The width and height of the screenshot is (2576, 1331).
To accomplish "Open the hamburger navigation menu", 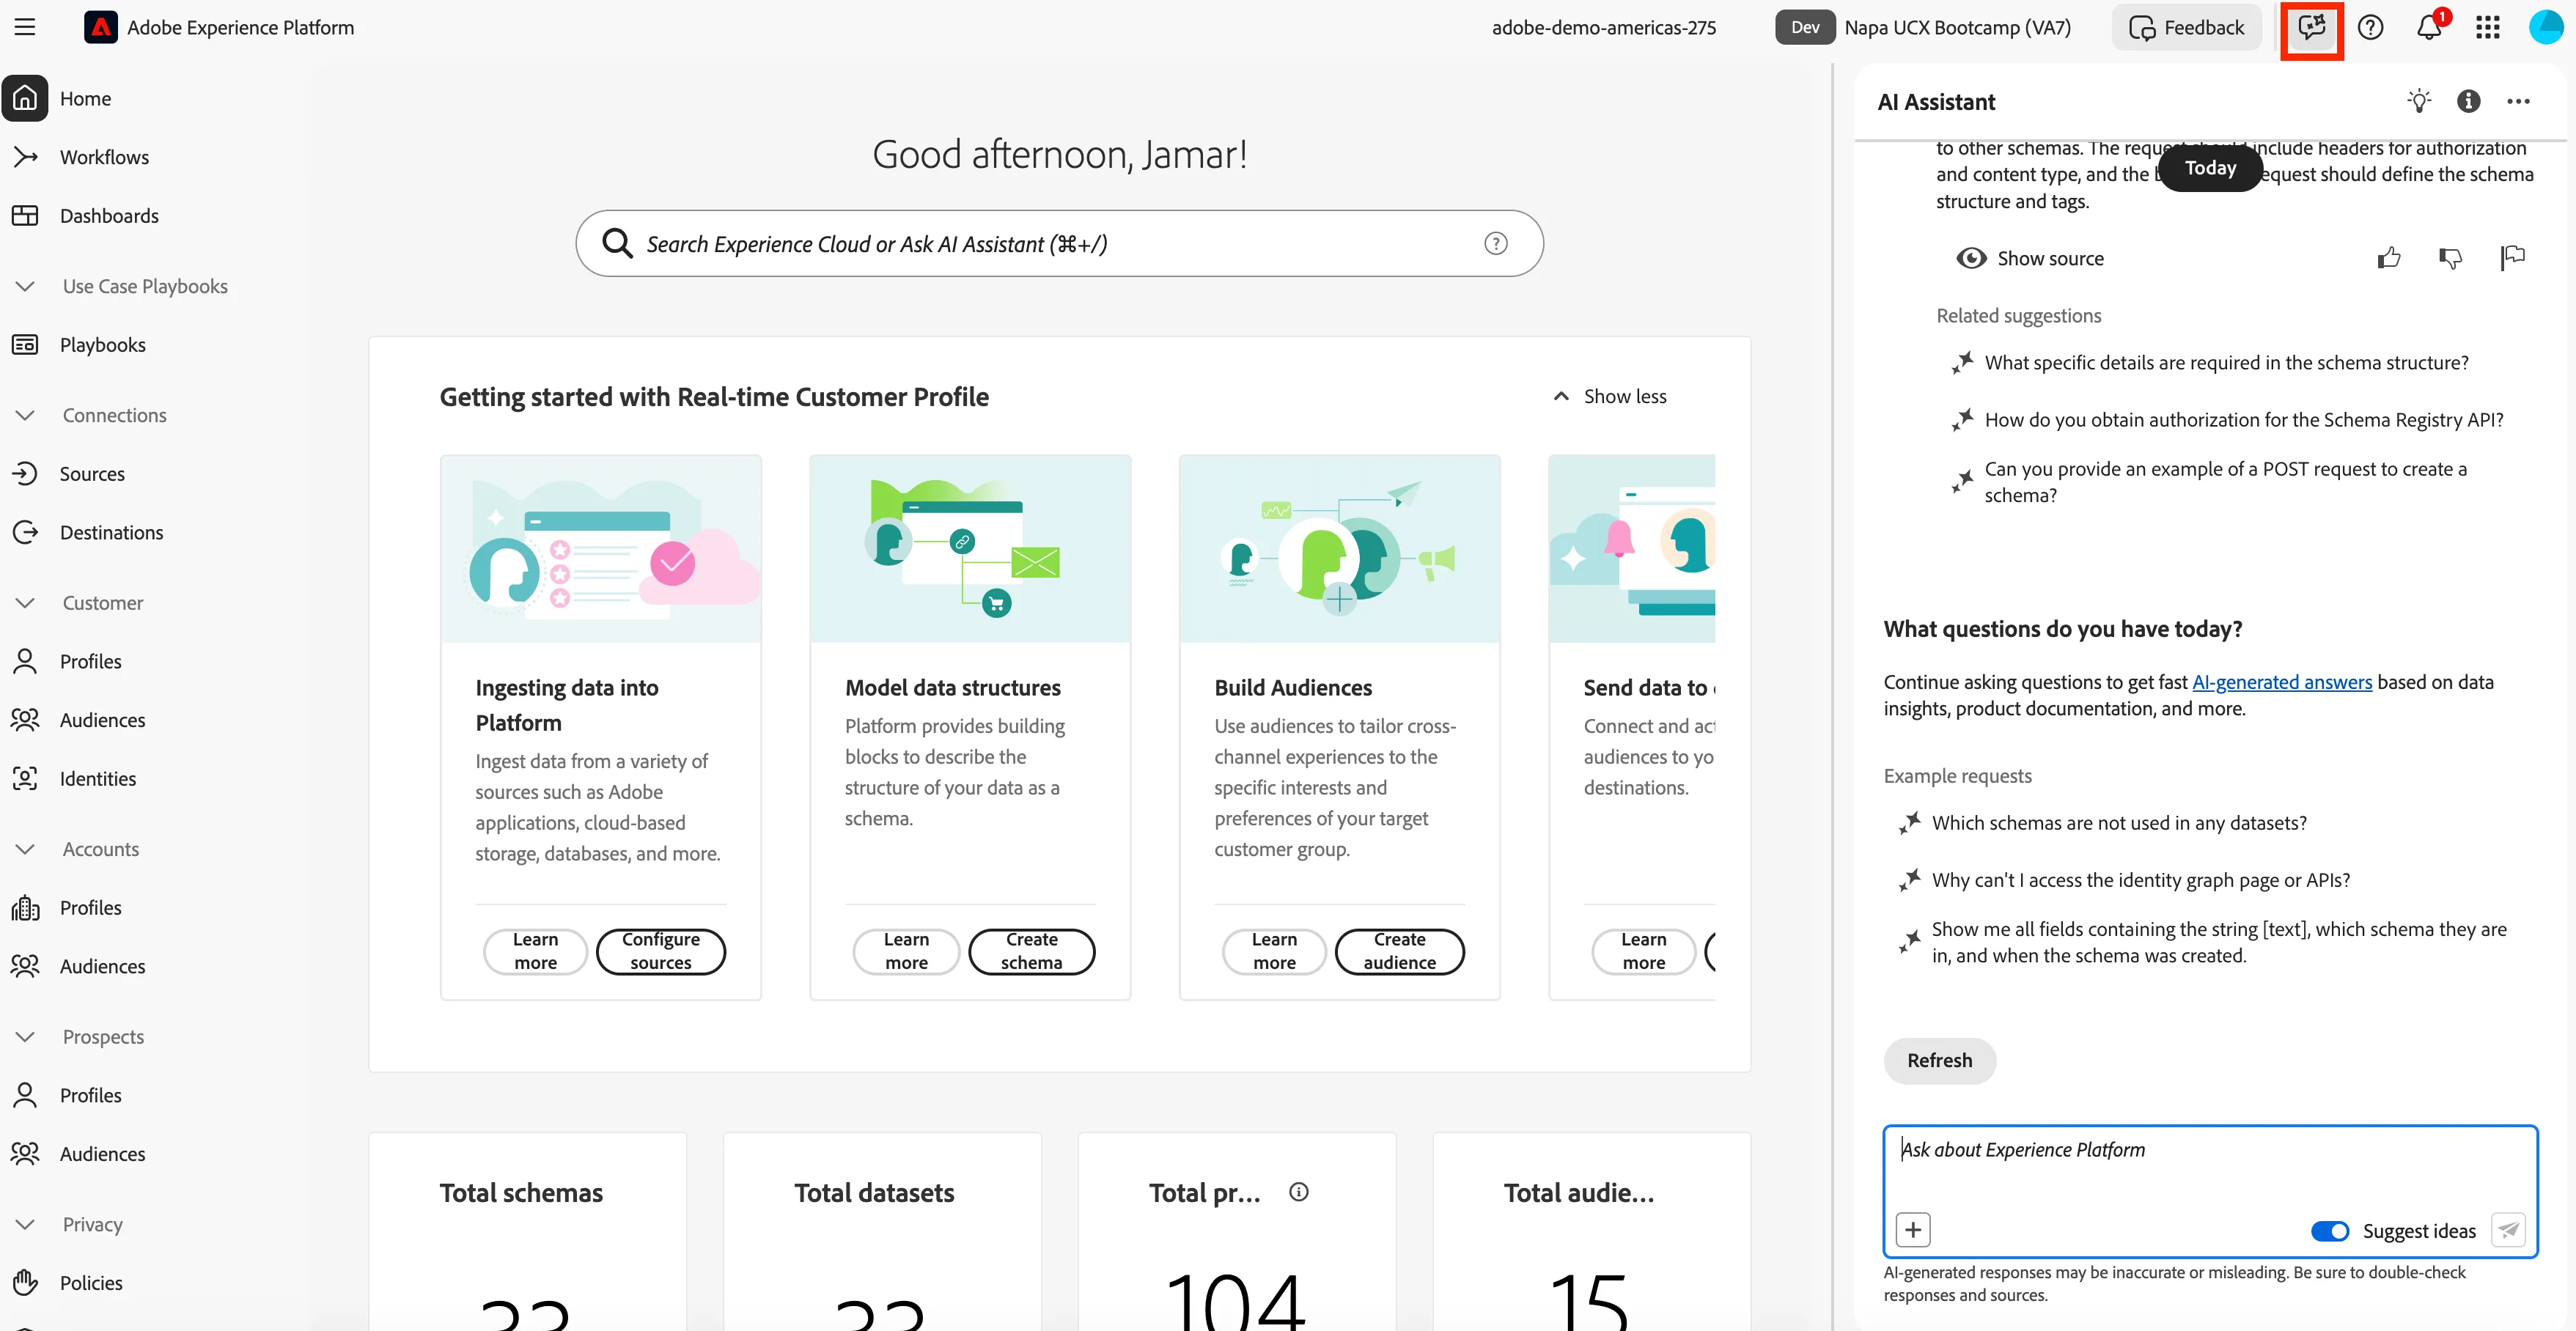I will tap(25, 27).
